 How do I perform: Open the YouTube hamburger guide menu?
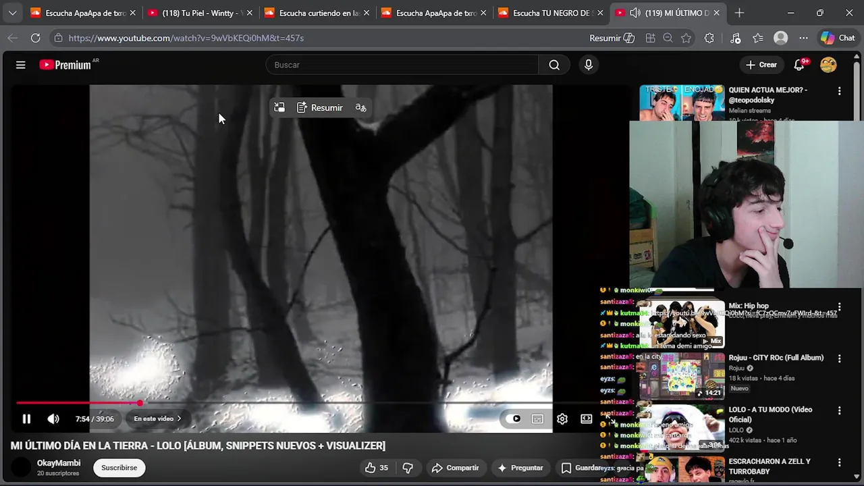pos(20,65)
